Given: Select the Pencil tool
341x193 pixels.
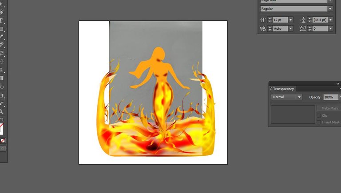Looking at the screenshot, I should pyautogui.click(x=1, y=37).
